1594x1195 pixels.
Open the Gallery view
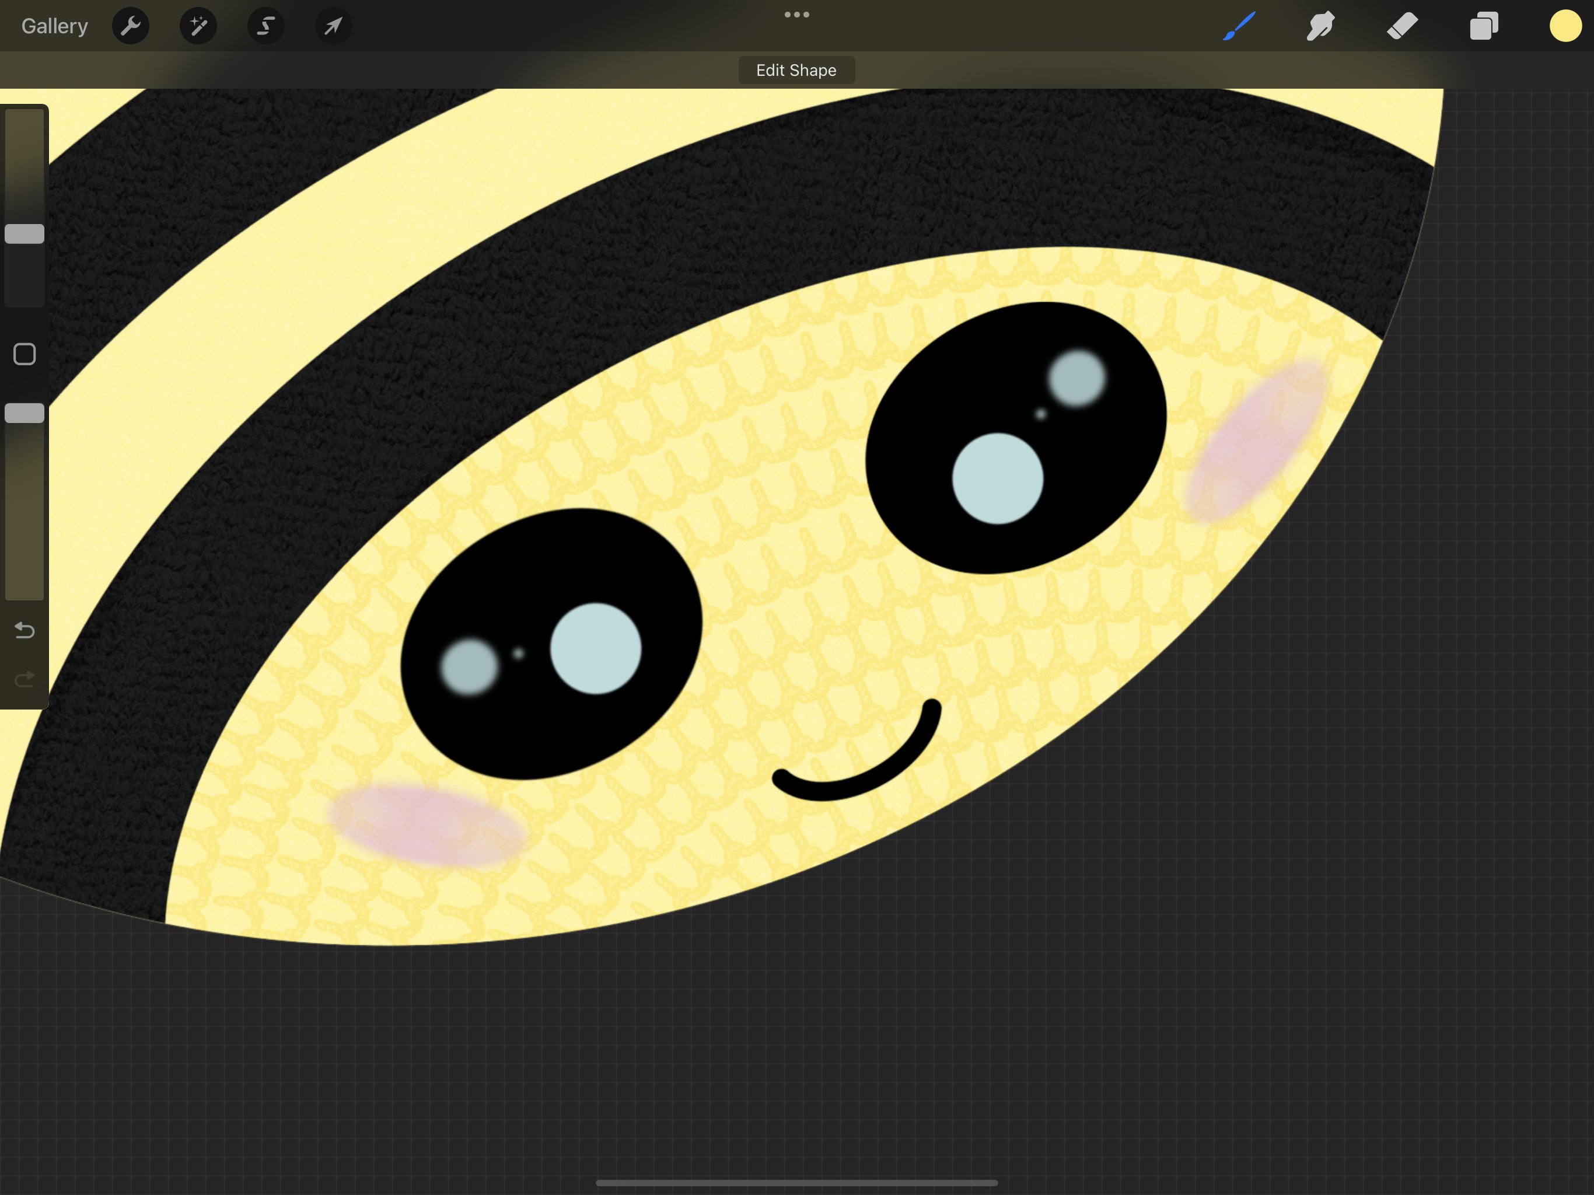click(55, 27)
